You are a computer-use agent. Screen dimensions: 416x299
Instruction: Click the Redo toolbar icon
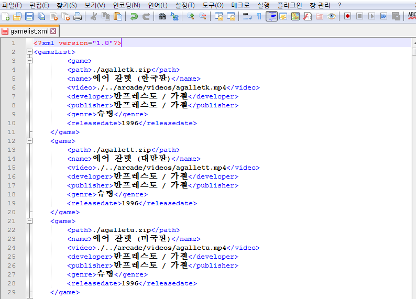point(146,16)
